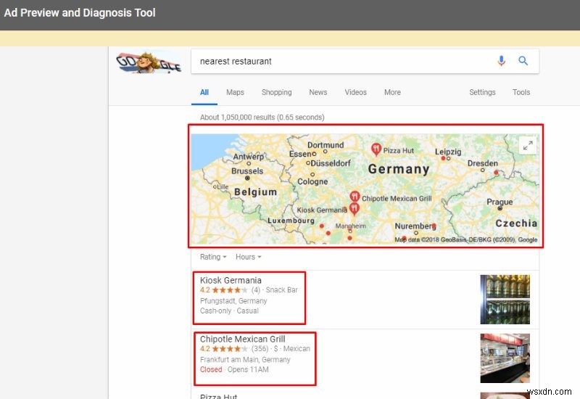Click the Google doodle logo
This screenshot has height=399, width=580.
click(x=149, y=62)
